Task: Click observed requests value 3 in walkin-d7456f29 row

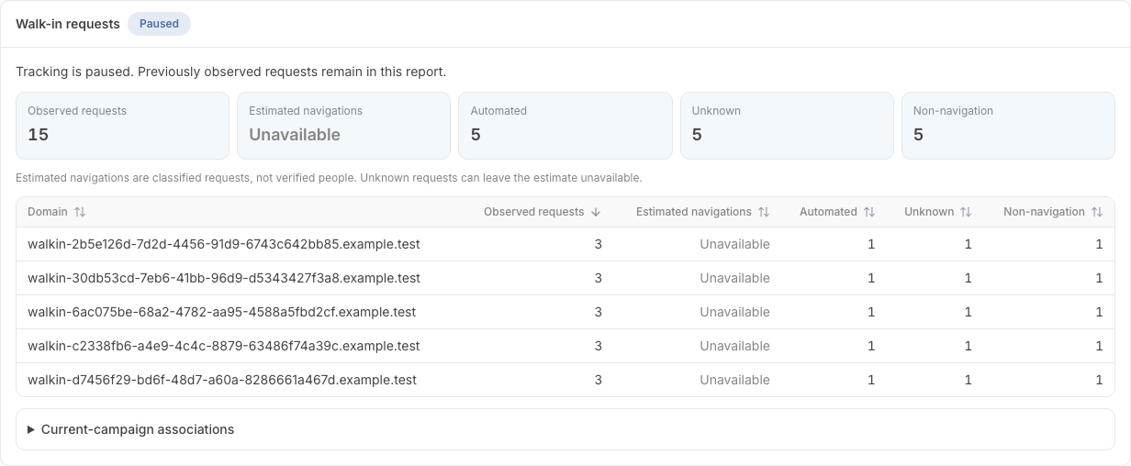Action: 599,380
